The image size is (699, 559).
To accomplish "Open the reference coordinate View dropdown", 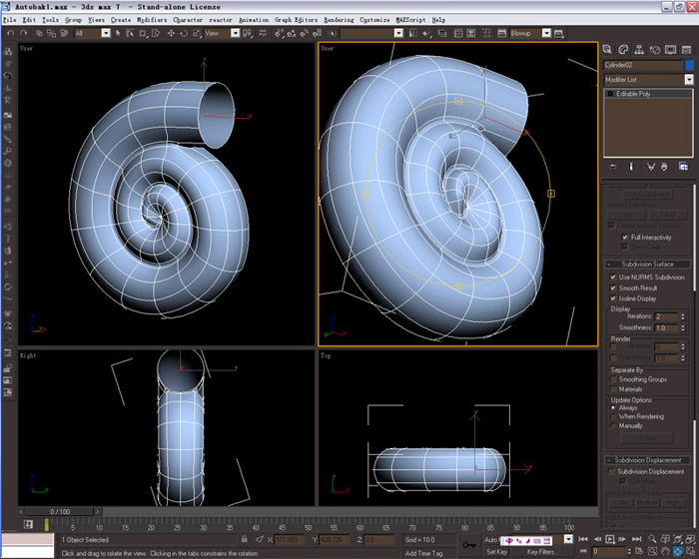I will click(x=235, y=33).
